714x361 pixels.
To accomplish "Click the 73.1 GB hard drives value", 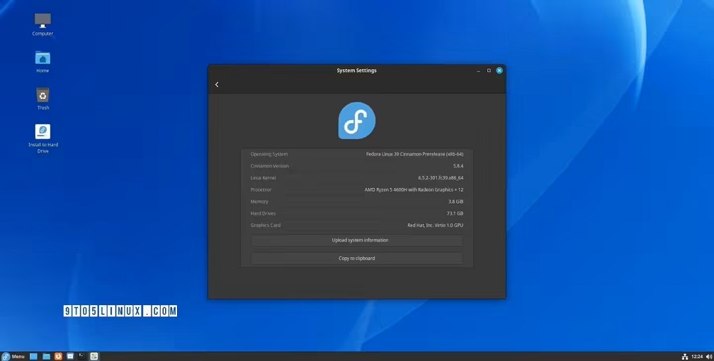I will coord(455,213).
